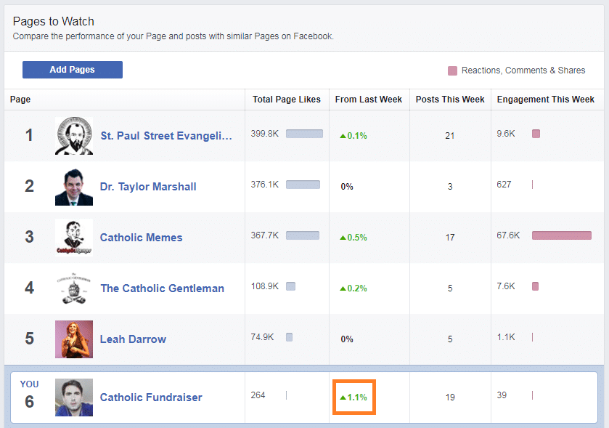Click the green arrow beside 0.5% growth

coord(343,238)
